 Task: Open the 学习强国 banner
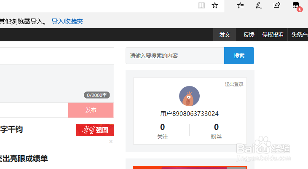95,130
